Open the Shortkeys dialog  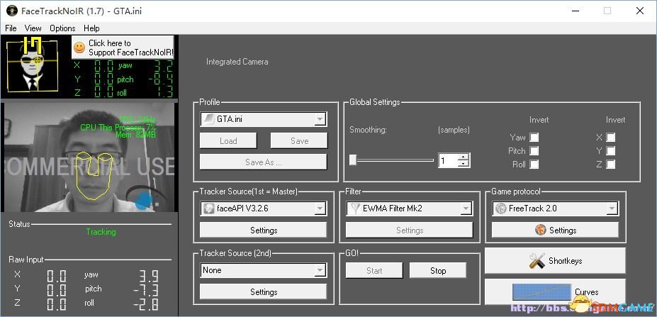(x=555, y=261)
